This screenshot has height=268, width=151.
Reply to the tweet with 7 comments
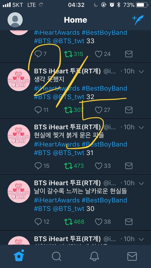[38, 54]
